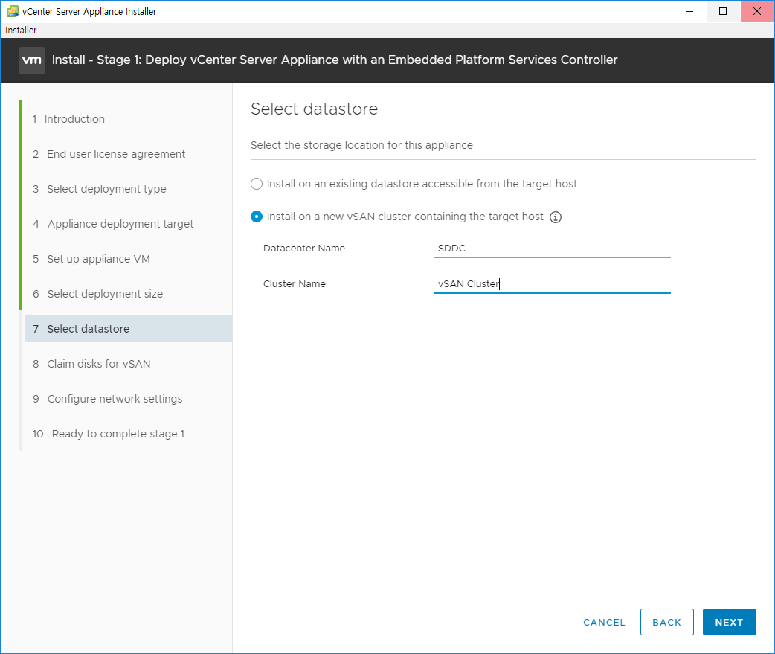Click the vm logo in header
775x654 pixels.
(x=32, y=60)
